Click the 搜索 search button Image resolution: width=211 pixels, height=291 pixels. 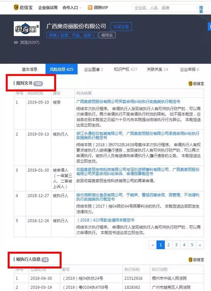[201, 9]
